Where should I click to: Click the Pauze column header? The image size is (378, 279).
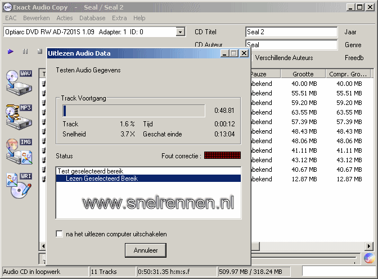coord(265,74)
